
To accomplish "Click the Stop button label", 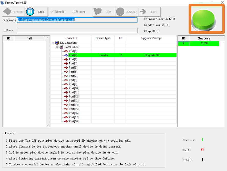I will point(41,12).
